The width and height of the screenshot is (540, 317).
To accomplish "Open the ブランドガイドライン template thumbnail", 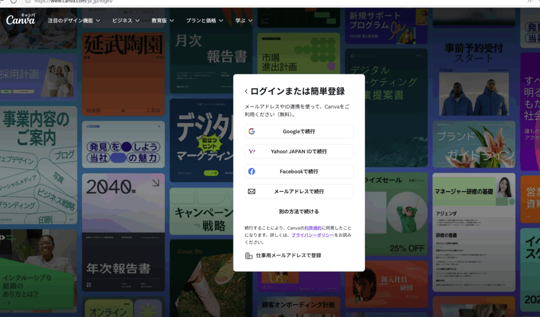I will point(474,144).
